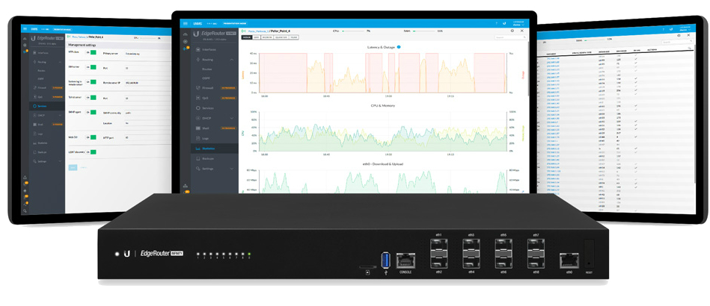Viewport: 710px width, 306px height.
Task: Click the search magnifier at left monitor's rail bottom
Action: [25, 211]
